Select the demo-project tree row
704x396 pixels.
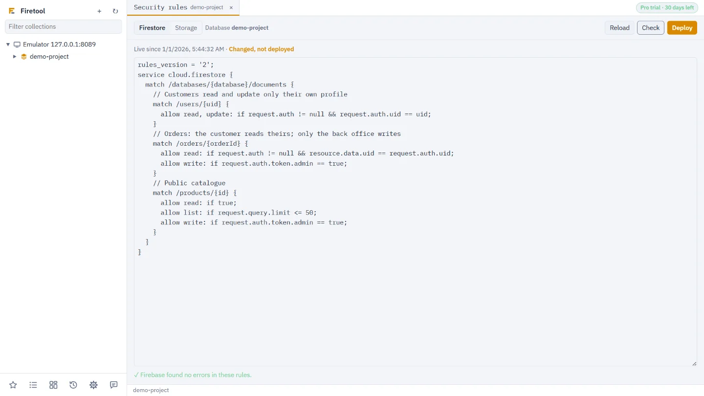[x=63, y=57]
